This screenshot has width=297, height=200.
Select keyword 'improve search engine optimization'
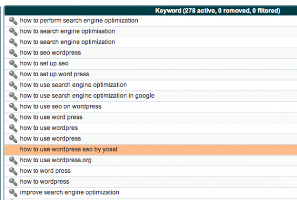(70, 192)
